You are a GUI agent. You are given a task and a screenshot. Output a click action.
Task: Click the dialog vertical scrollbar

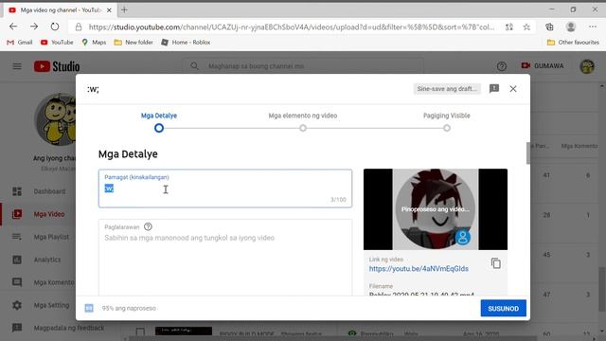(x=528, y=153)
